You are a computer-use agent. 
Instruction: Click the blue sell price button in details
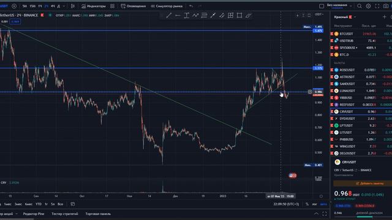pyautogui.click(x=343, y=206)
